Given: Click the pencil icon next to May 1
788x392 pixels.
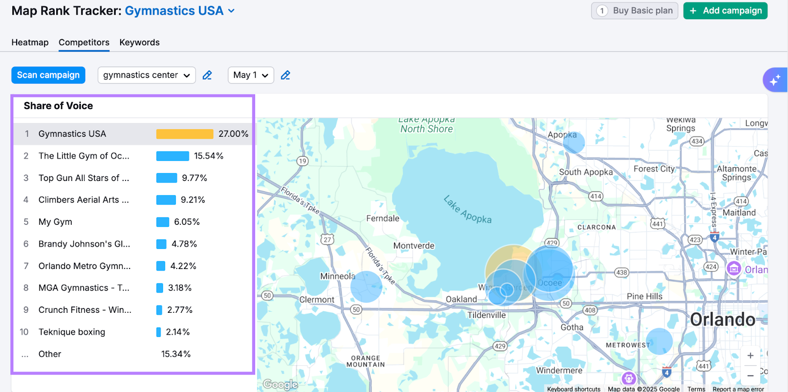Looking at the screenshot, I should [285, 75].
